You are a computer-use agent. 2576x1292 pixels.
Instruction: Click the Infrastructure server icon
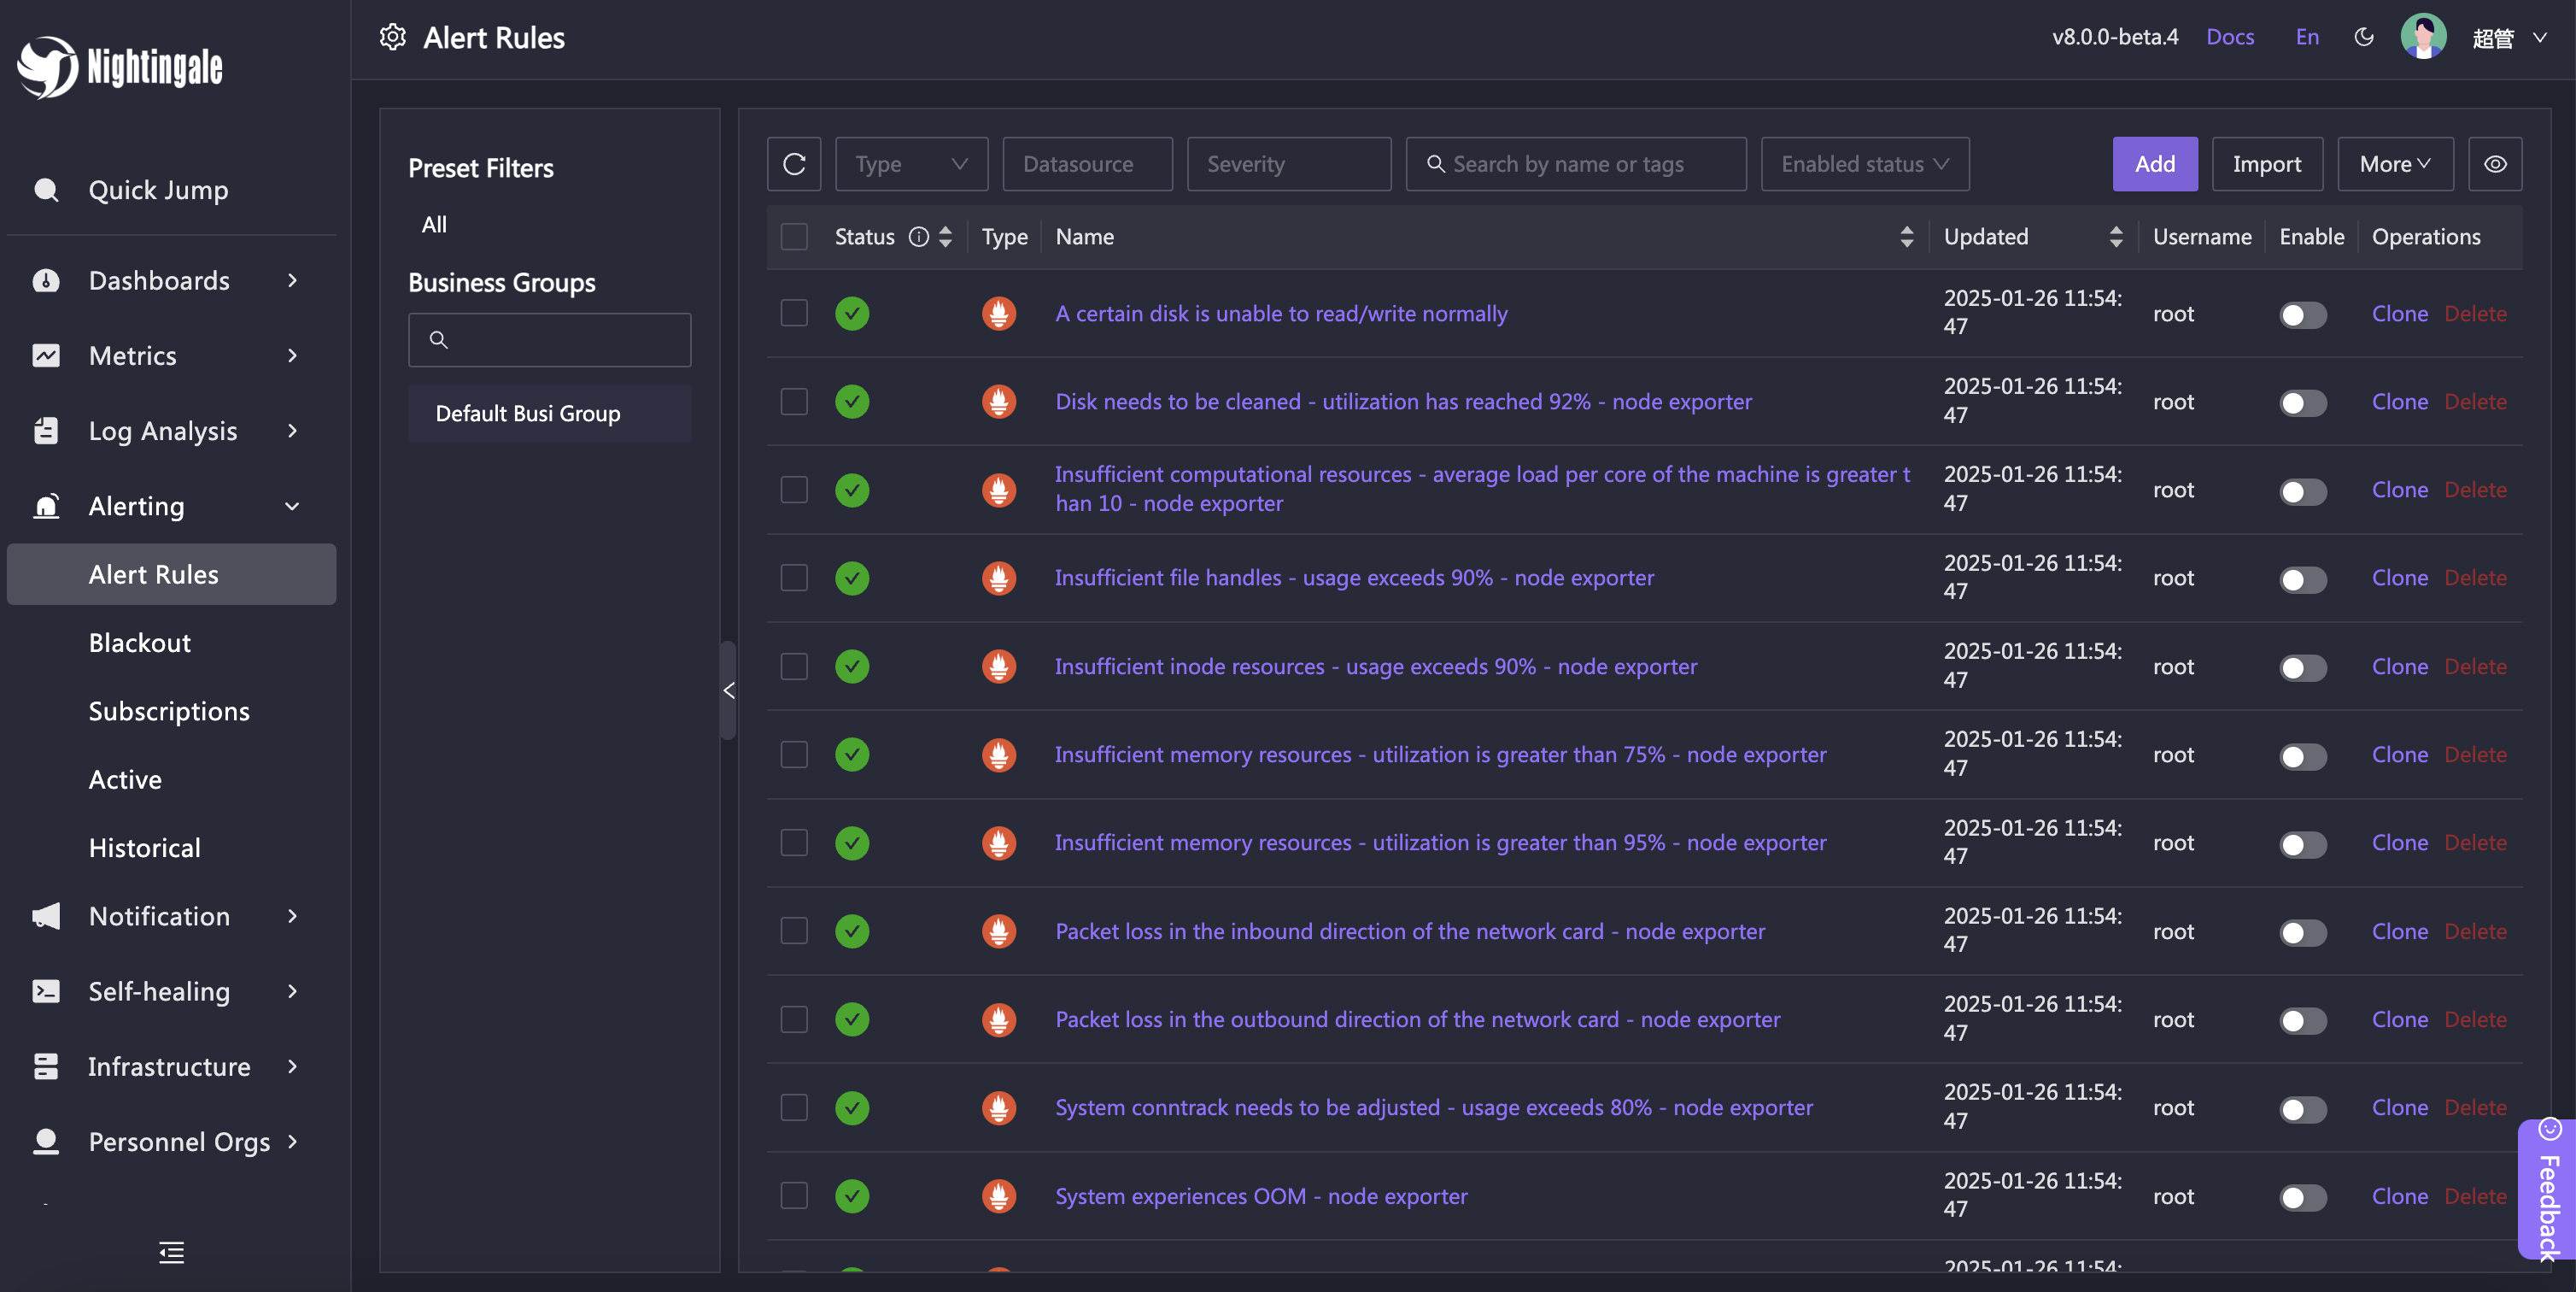pyautogui.click(x=46, y=1066)
